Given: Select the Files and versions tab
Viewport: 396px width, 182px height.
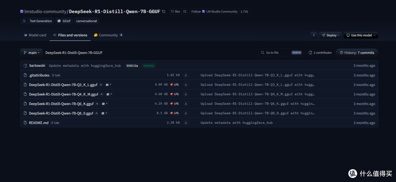Looking at the screenshot, I should (70, 35).
